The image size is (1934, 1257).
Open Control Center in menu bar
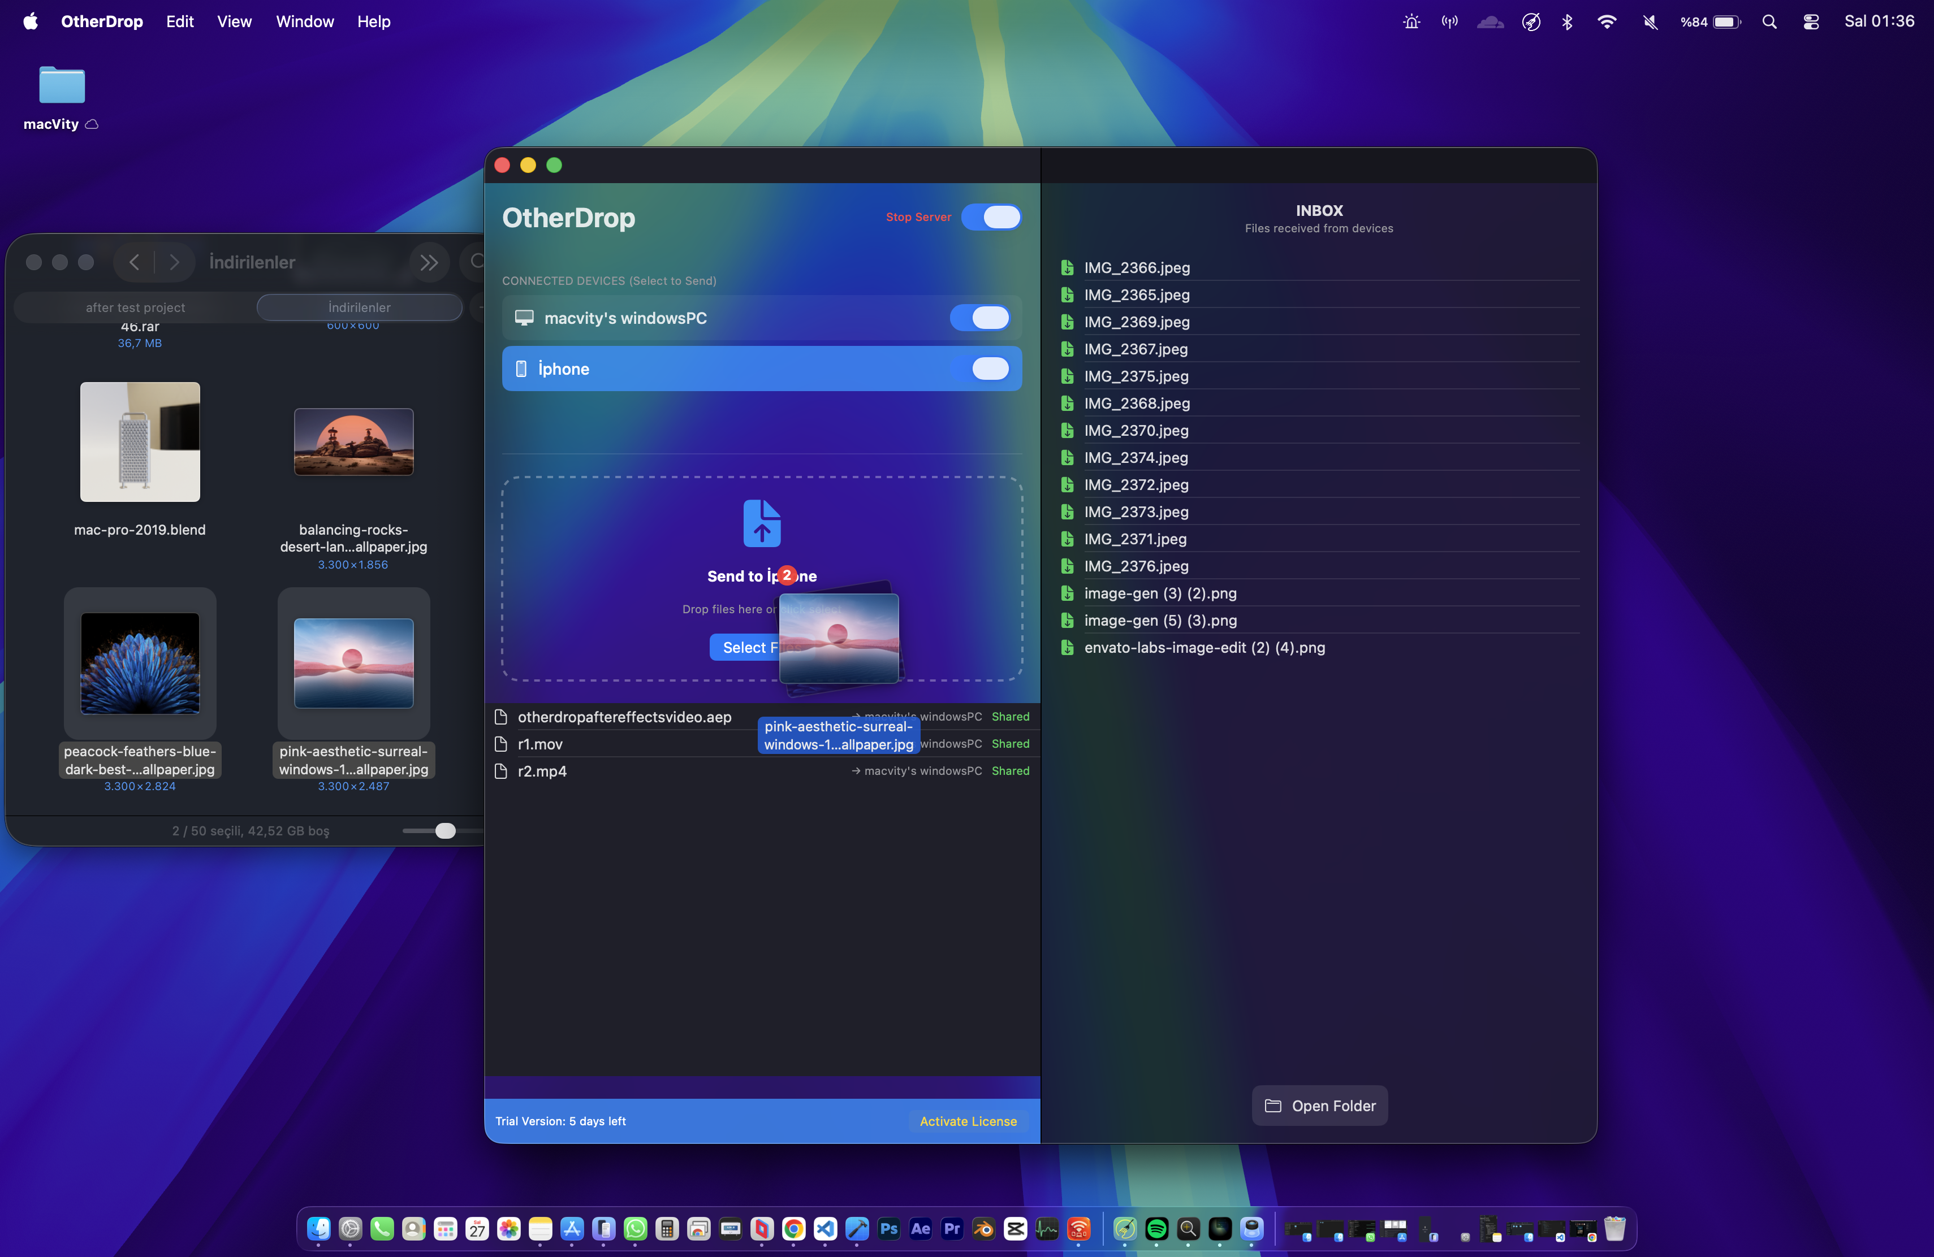(1811, 22)
